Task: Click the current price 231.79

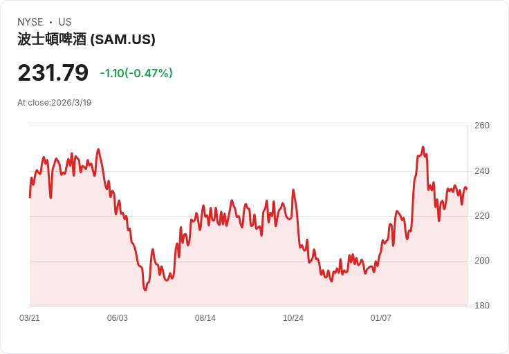Action: [x=53, y=72]
